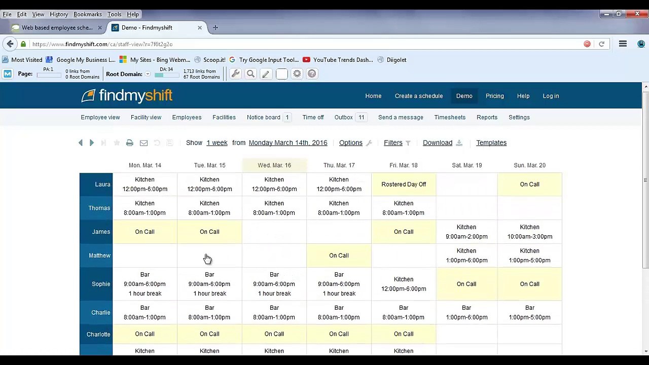Email the schedule via envelope icon
This screenshot has height=365, width=649.
(x=143, y=143)
